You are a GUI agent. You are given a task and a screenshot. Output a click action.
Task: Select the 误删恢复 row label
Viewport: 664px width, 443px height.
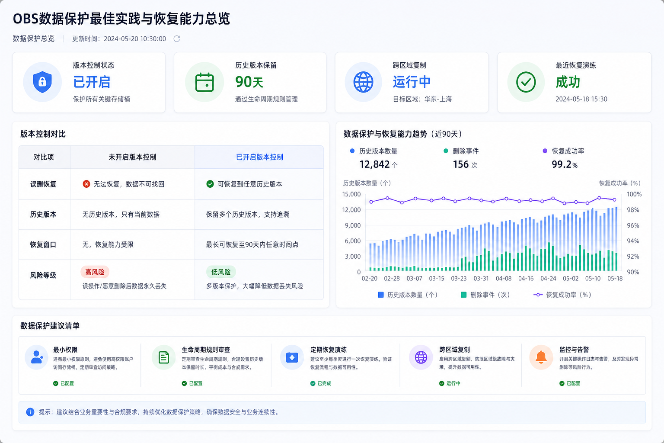[x=43, y=184]
